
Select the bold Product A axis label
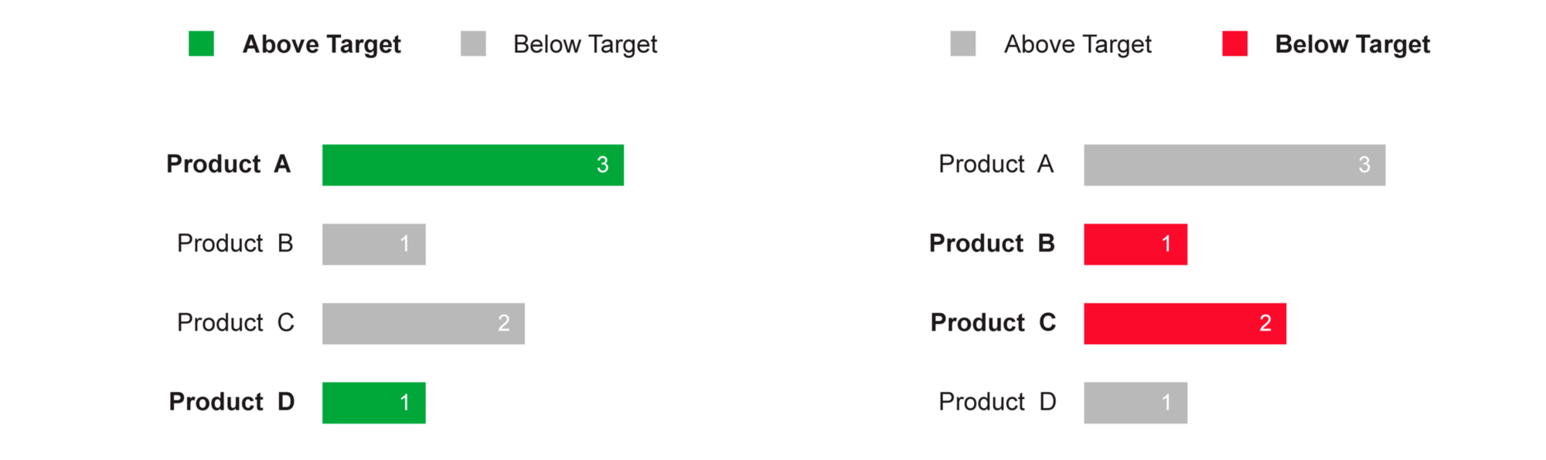tap(229, 165)
